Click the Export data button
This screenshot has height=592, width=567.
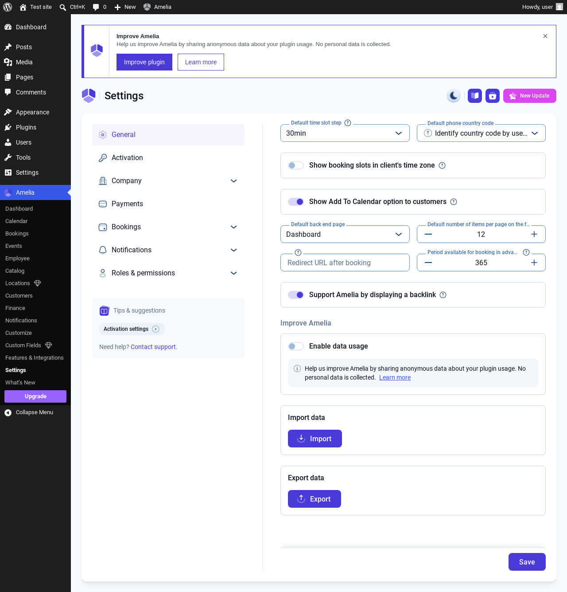(x=315, y=499)
